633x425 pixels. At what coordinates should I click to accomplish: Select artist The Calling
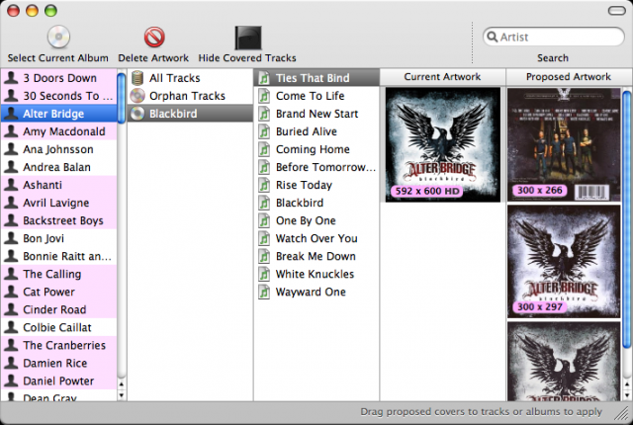[x=59, y=274]
